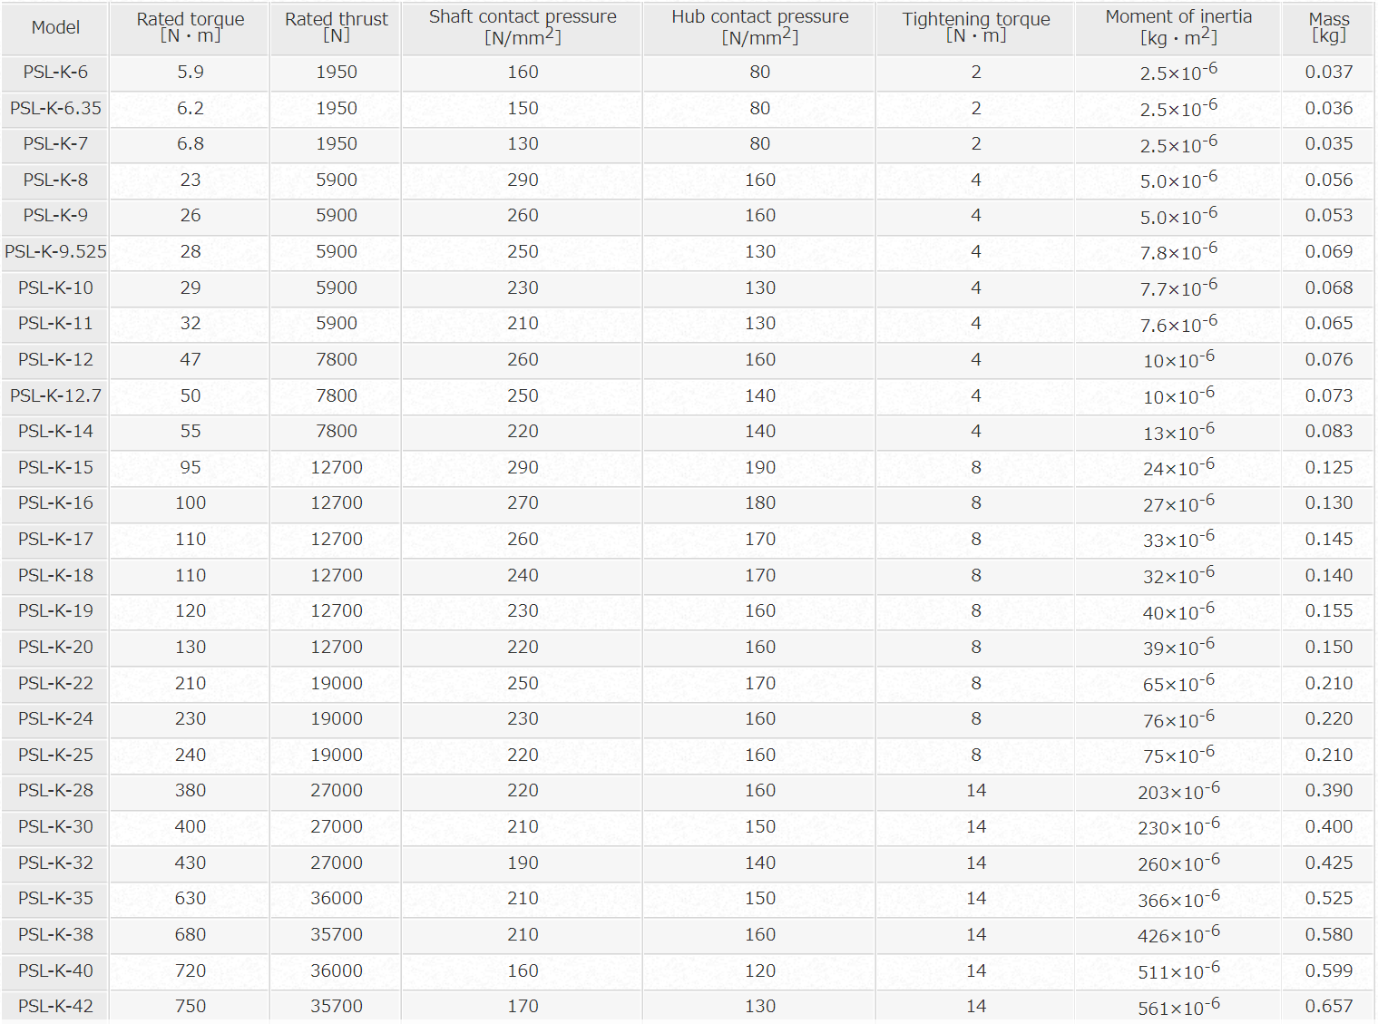Select model cell PSL-K-10
Screen dimensions: 1378x1024
[55, 288]
